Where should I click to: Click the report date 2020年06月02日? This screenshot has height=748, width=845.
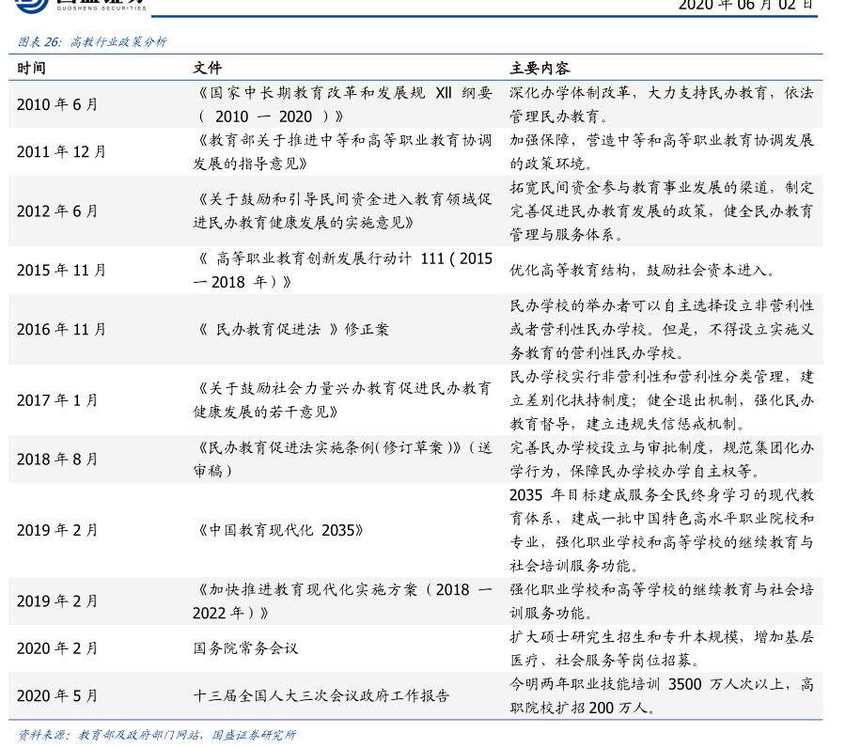coord(744,5)
